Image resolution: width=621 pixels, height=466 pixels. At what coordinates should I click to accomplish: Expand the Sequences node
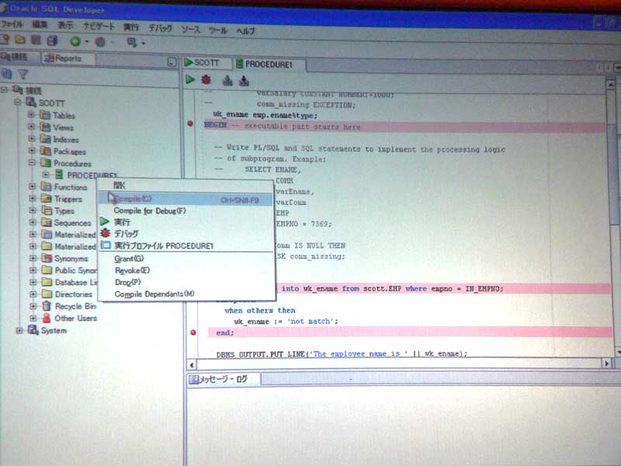coord(33,222)
